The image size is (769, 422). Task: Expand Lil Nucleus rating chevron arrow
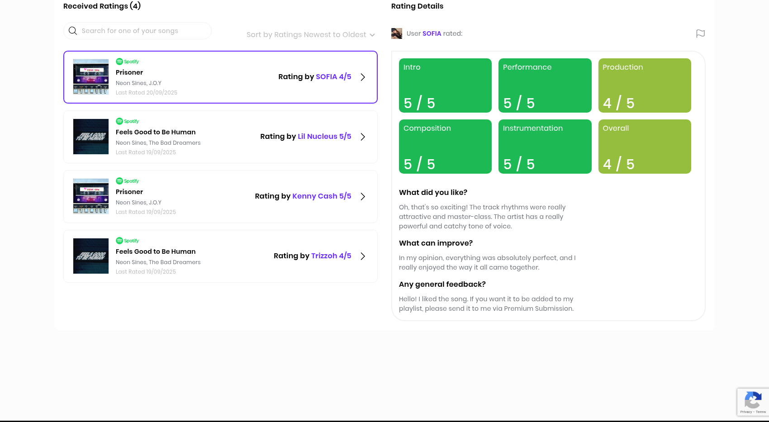[363, 137]
